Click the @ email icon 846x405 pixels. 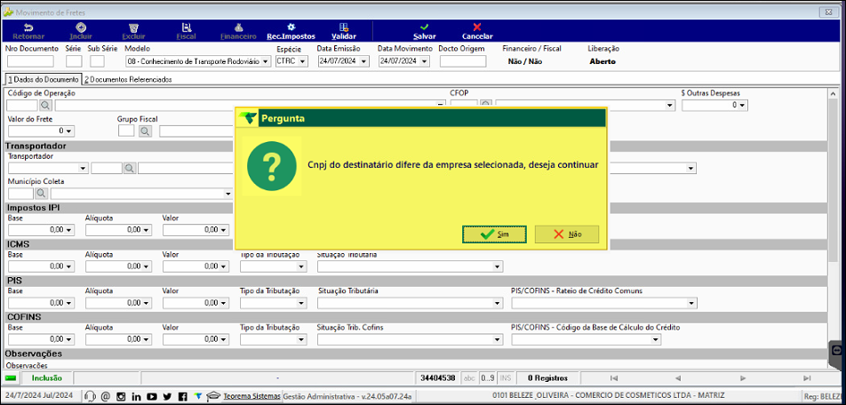[106, 397]
